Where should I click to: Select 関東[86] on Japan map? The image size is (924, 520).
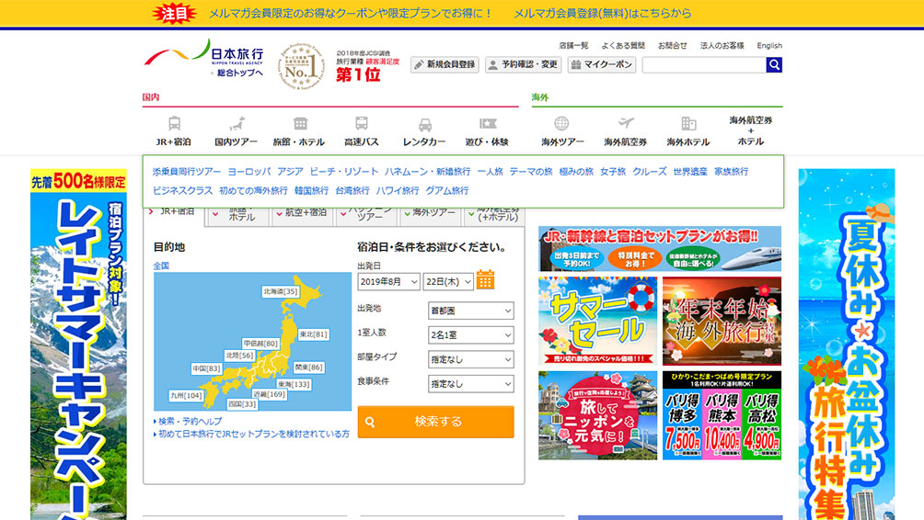click(308, 367)
